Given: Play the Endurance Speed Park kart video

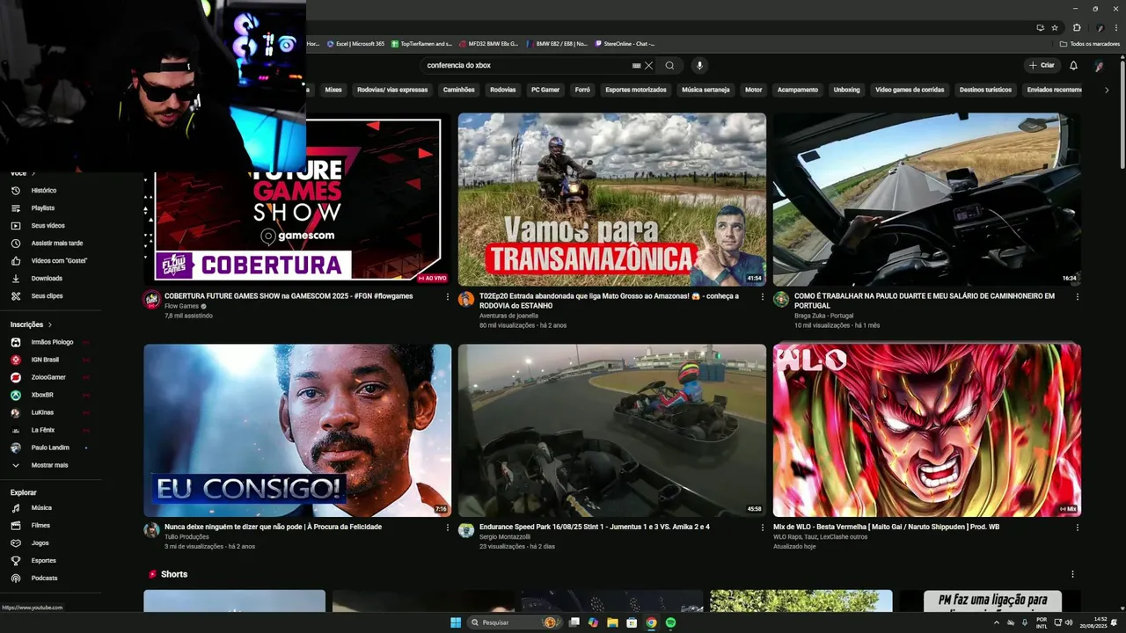Looking at the screenshot, I should (612, 430).
